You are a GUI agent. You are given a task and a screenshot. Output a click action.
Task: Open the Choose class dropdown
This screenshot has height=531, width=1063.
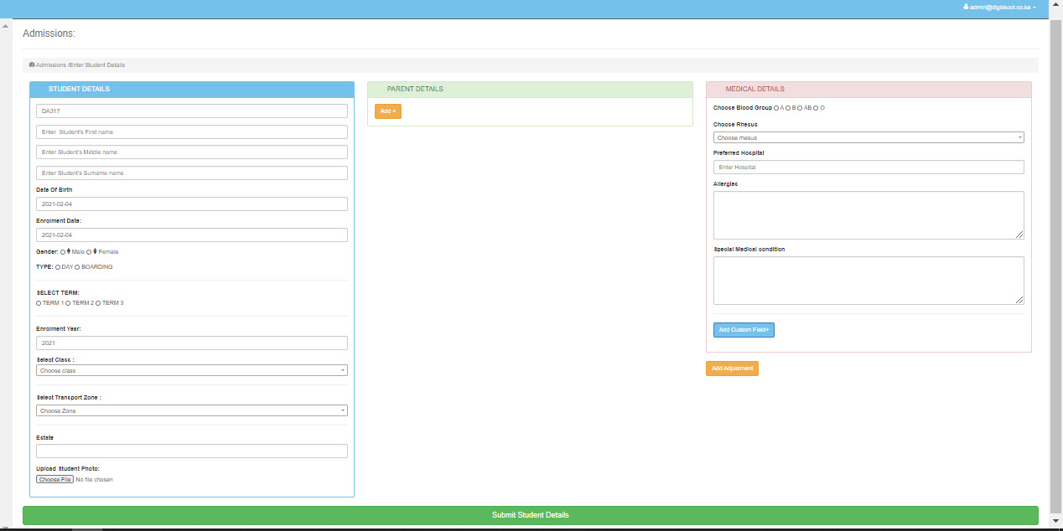191,370
